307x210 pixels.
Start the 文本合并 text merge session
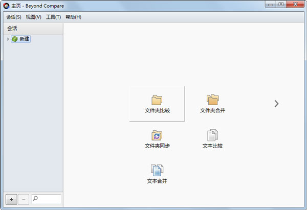157,174
